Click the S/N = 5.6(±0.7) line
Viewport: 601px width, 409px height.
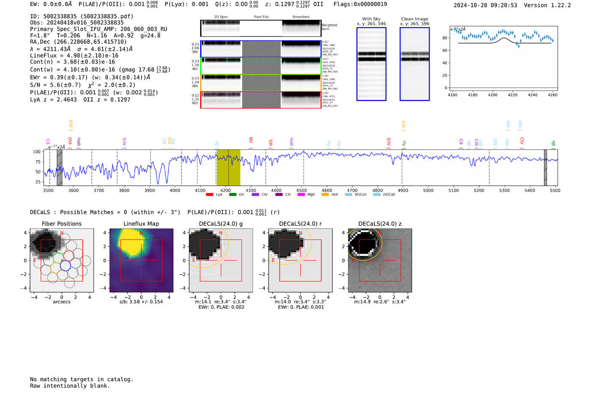[83, 85]
